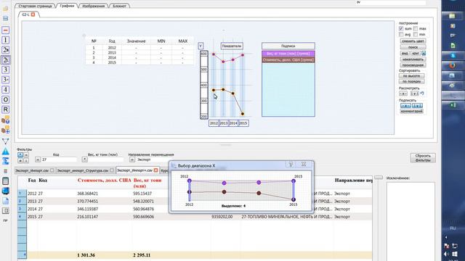
Task: Click the 'накапливать' button
Action: click(x=413, y=59)
